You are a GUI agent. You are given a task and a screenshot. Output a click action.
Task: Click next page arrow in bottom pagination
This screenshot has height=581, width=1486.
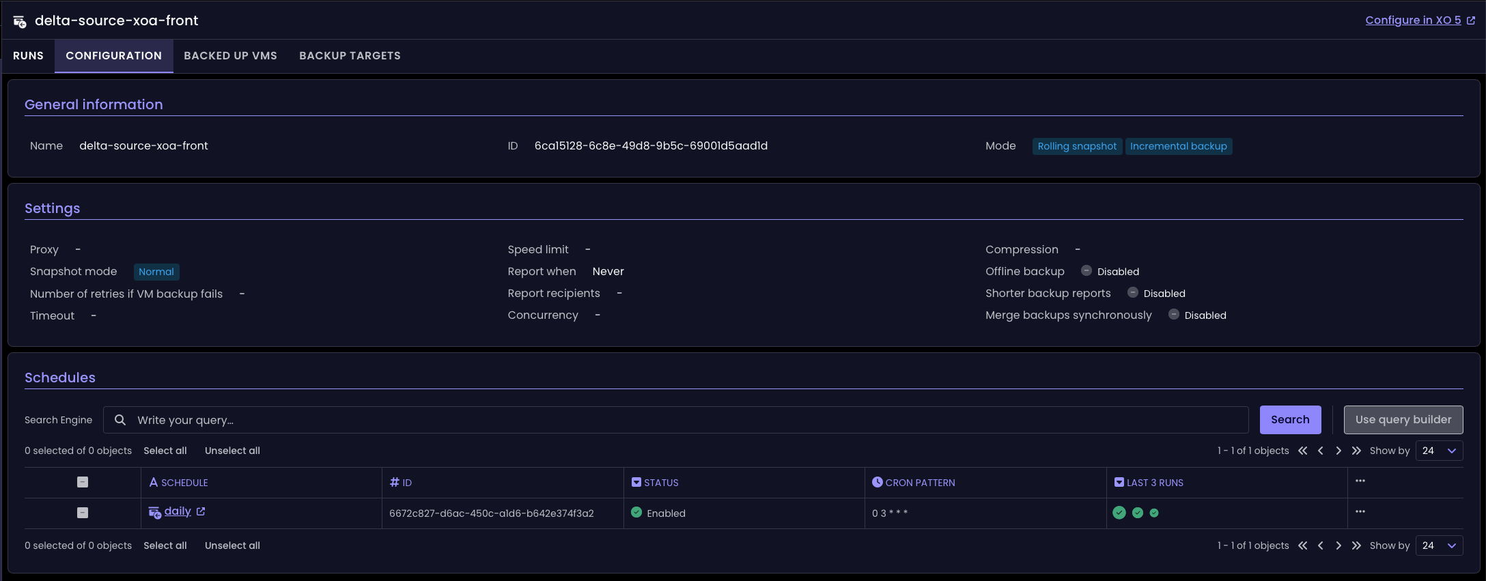(x=1338, y=546)
